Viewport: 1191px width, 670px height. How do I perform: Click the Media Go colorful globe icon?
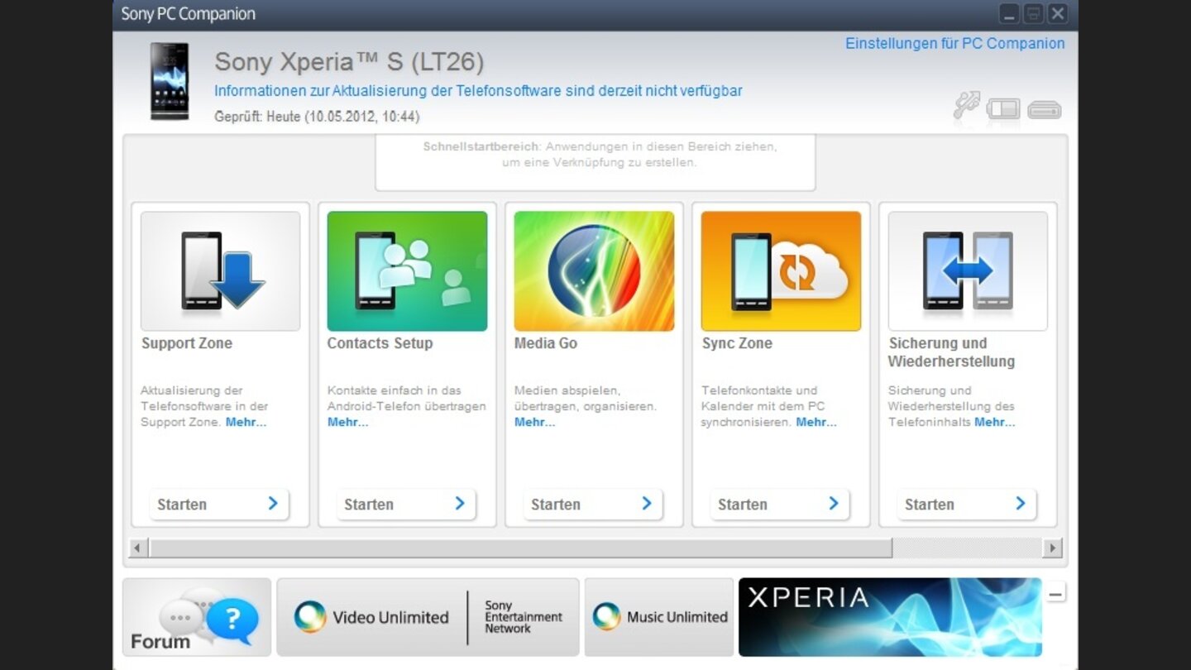(594, 271)
